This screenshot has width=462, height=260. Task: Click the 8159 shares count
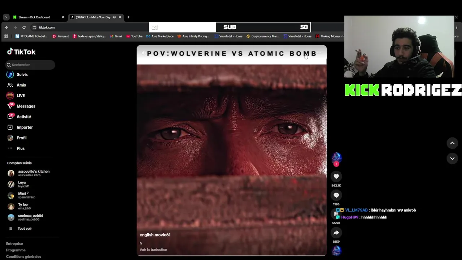(336, 242)
